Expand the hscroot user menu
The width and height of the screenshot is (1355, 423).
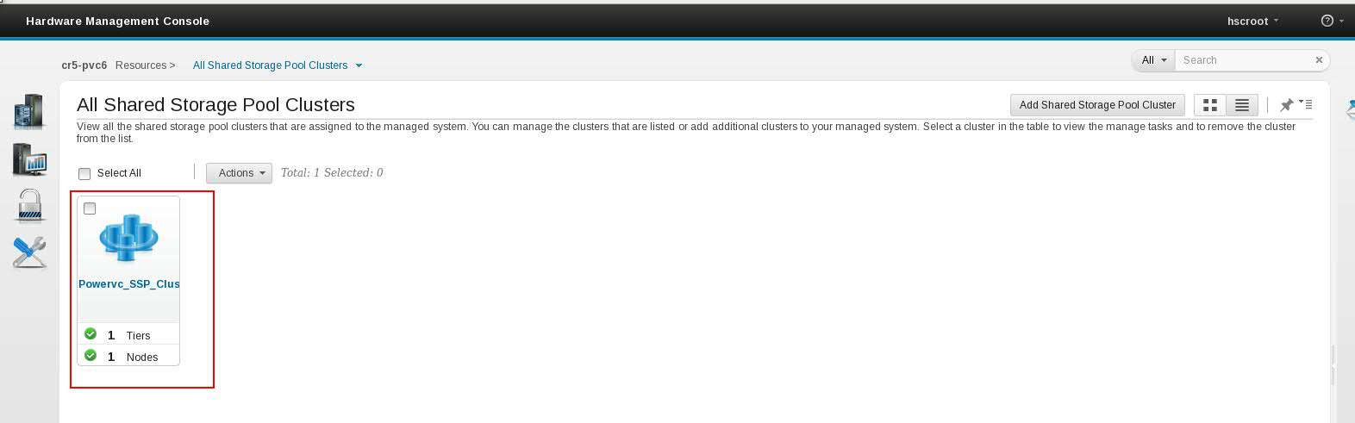[x=1252, y=21]
